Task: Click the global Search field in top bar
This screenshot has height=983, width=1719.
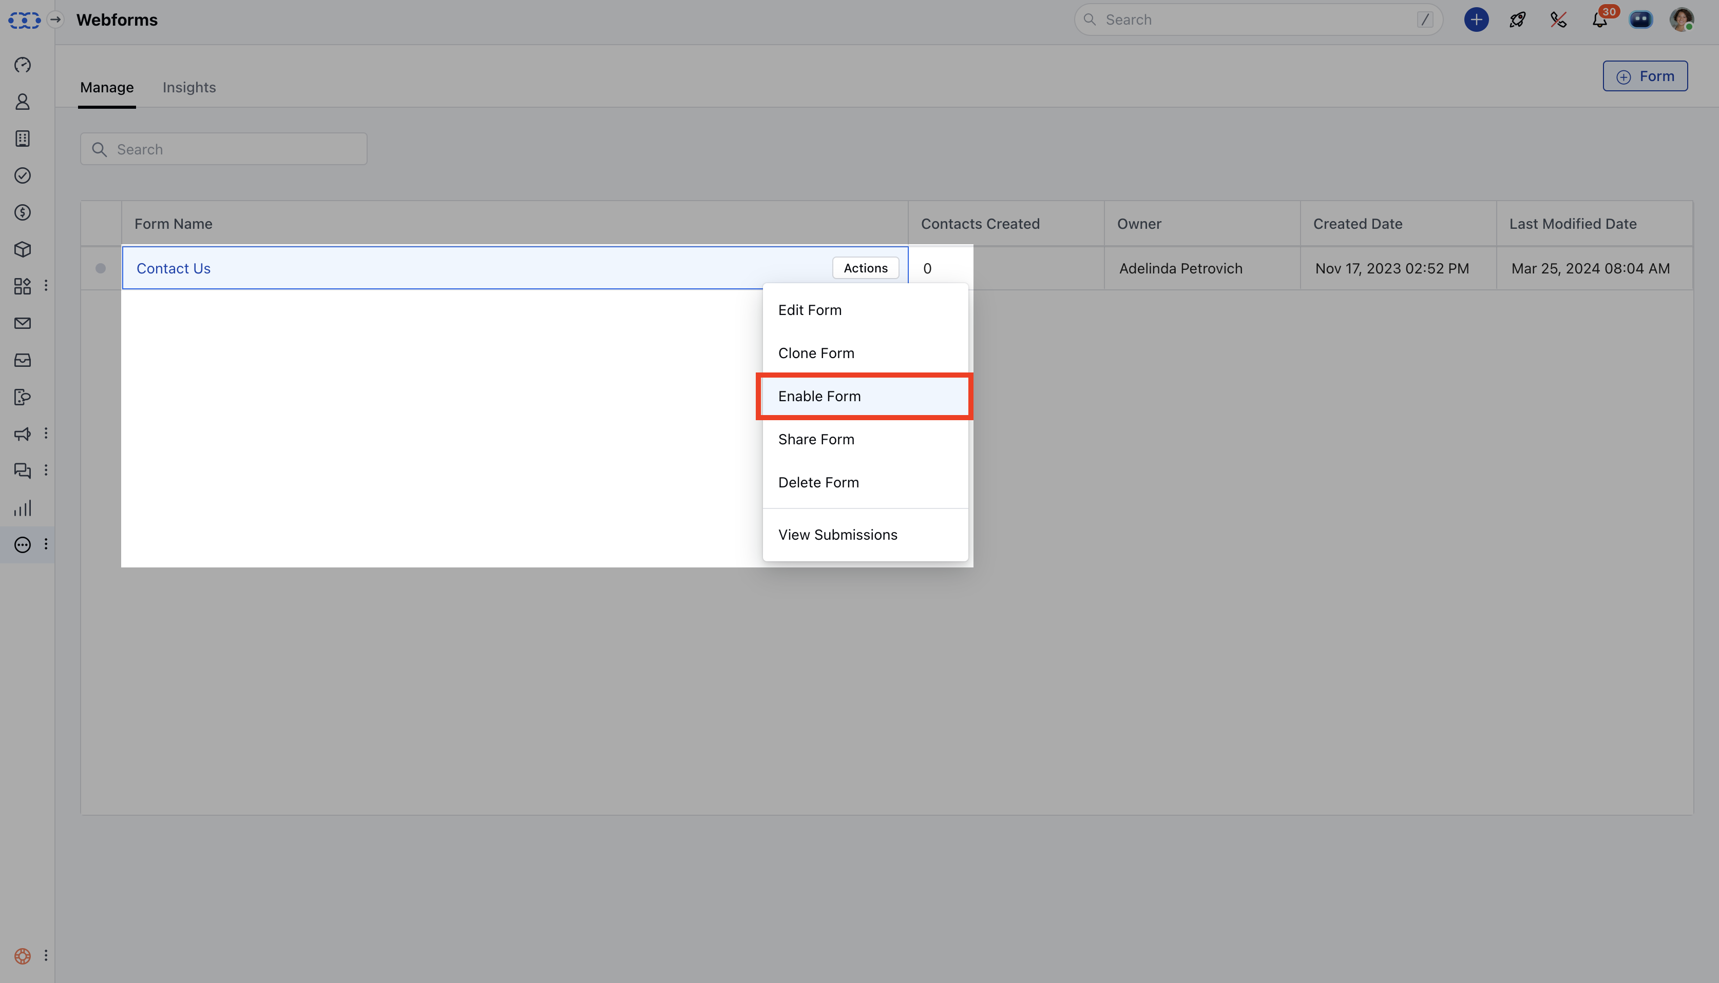Action: click(x=1257, y=19)
